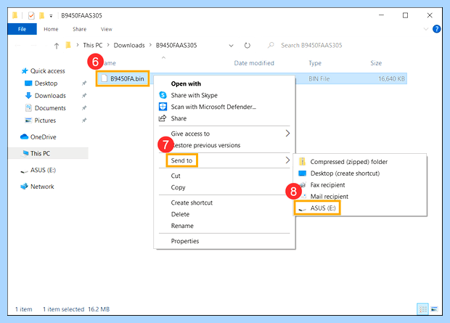Click Restore previous versions

tap(205, 145)
